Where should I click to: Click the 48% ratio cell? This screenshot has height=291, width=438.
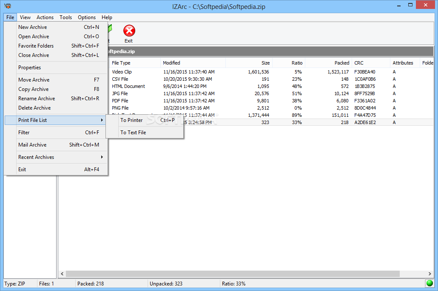pos(297,87)
